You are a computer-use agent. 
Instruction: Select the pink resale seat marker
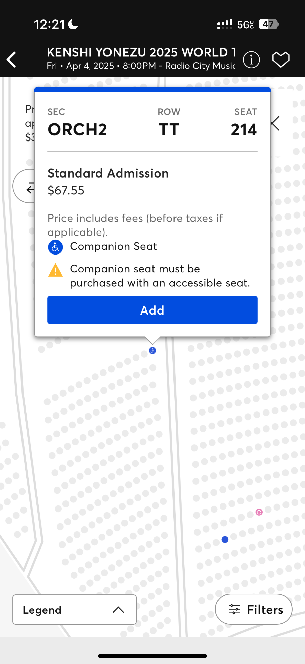259,512
